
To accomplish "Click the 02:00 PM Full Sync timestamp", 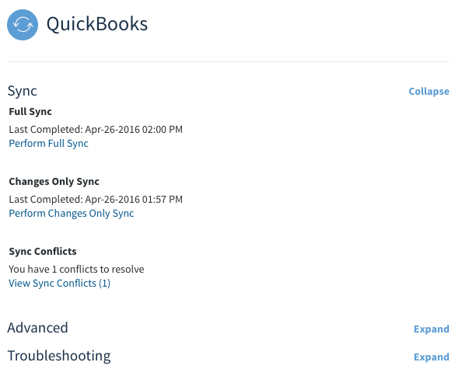I will (x=134, y=130).
